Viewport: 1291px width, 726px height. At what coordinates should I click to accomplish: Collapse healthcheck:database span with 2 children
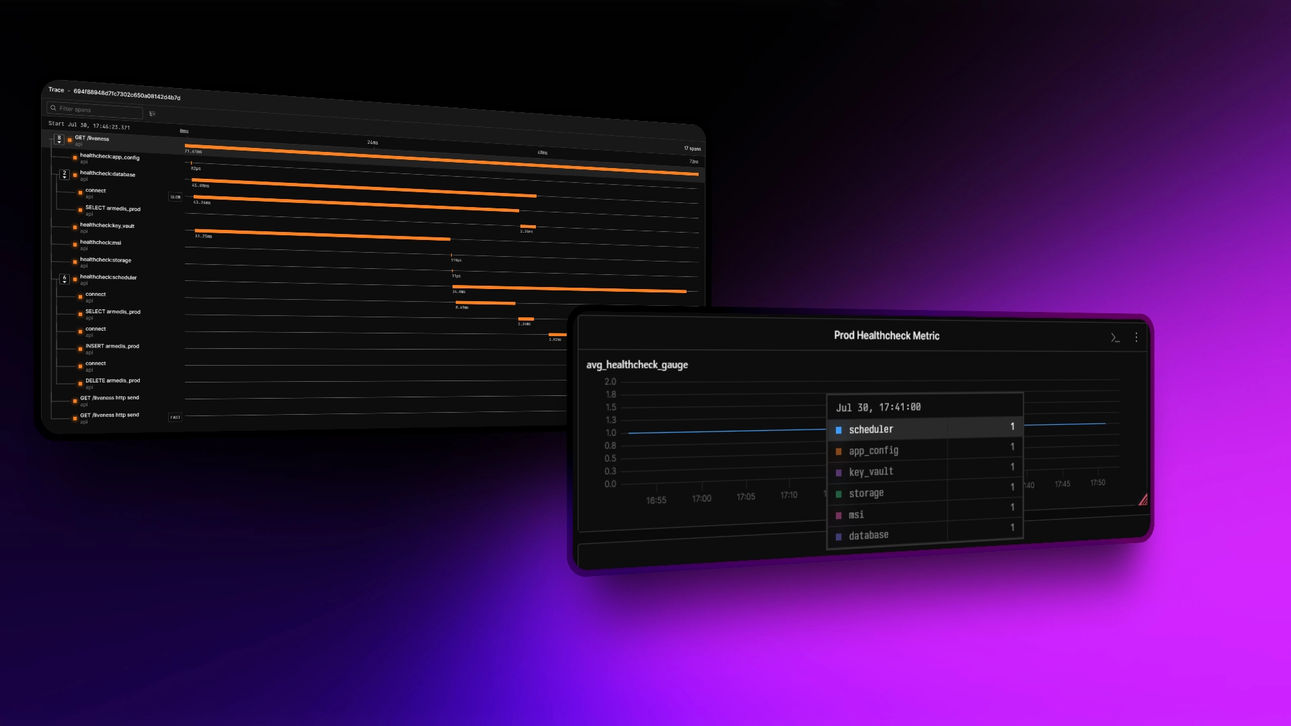click(65, 174)
